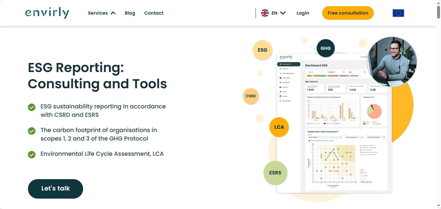Screen dimensions: 441x209
Task: Open the Login link
Action: click(x=303, y=13)
